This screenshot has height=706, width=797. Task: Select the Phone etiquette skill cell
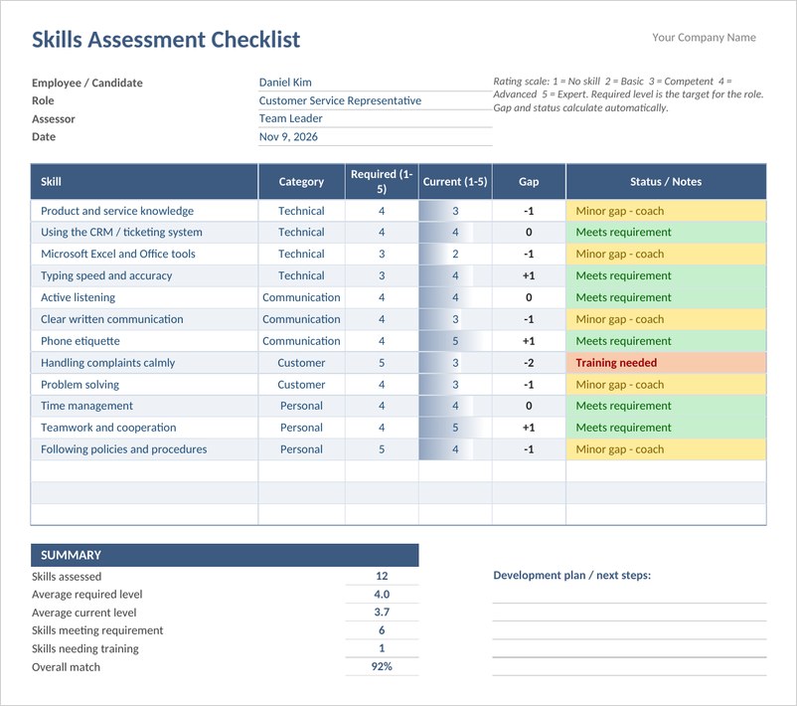144,341
